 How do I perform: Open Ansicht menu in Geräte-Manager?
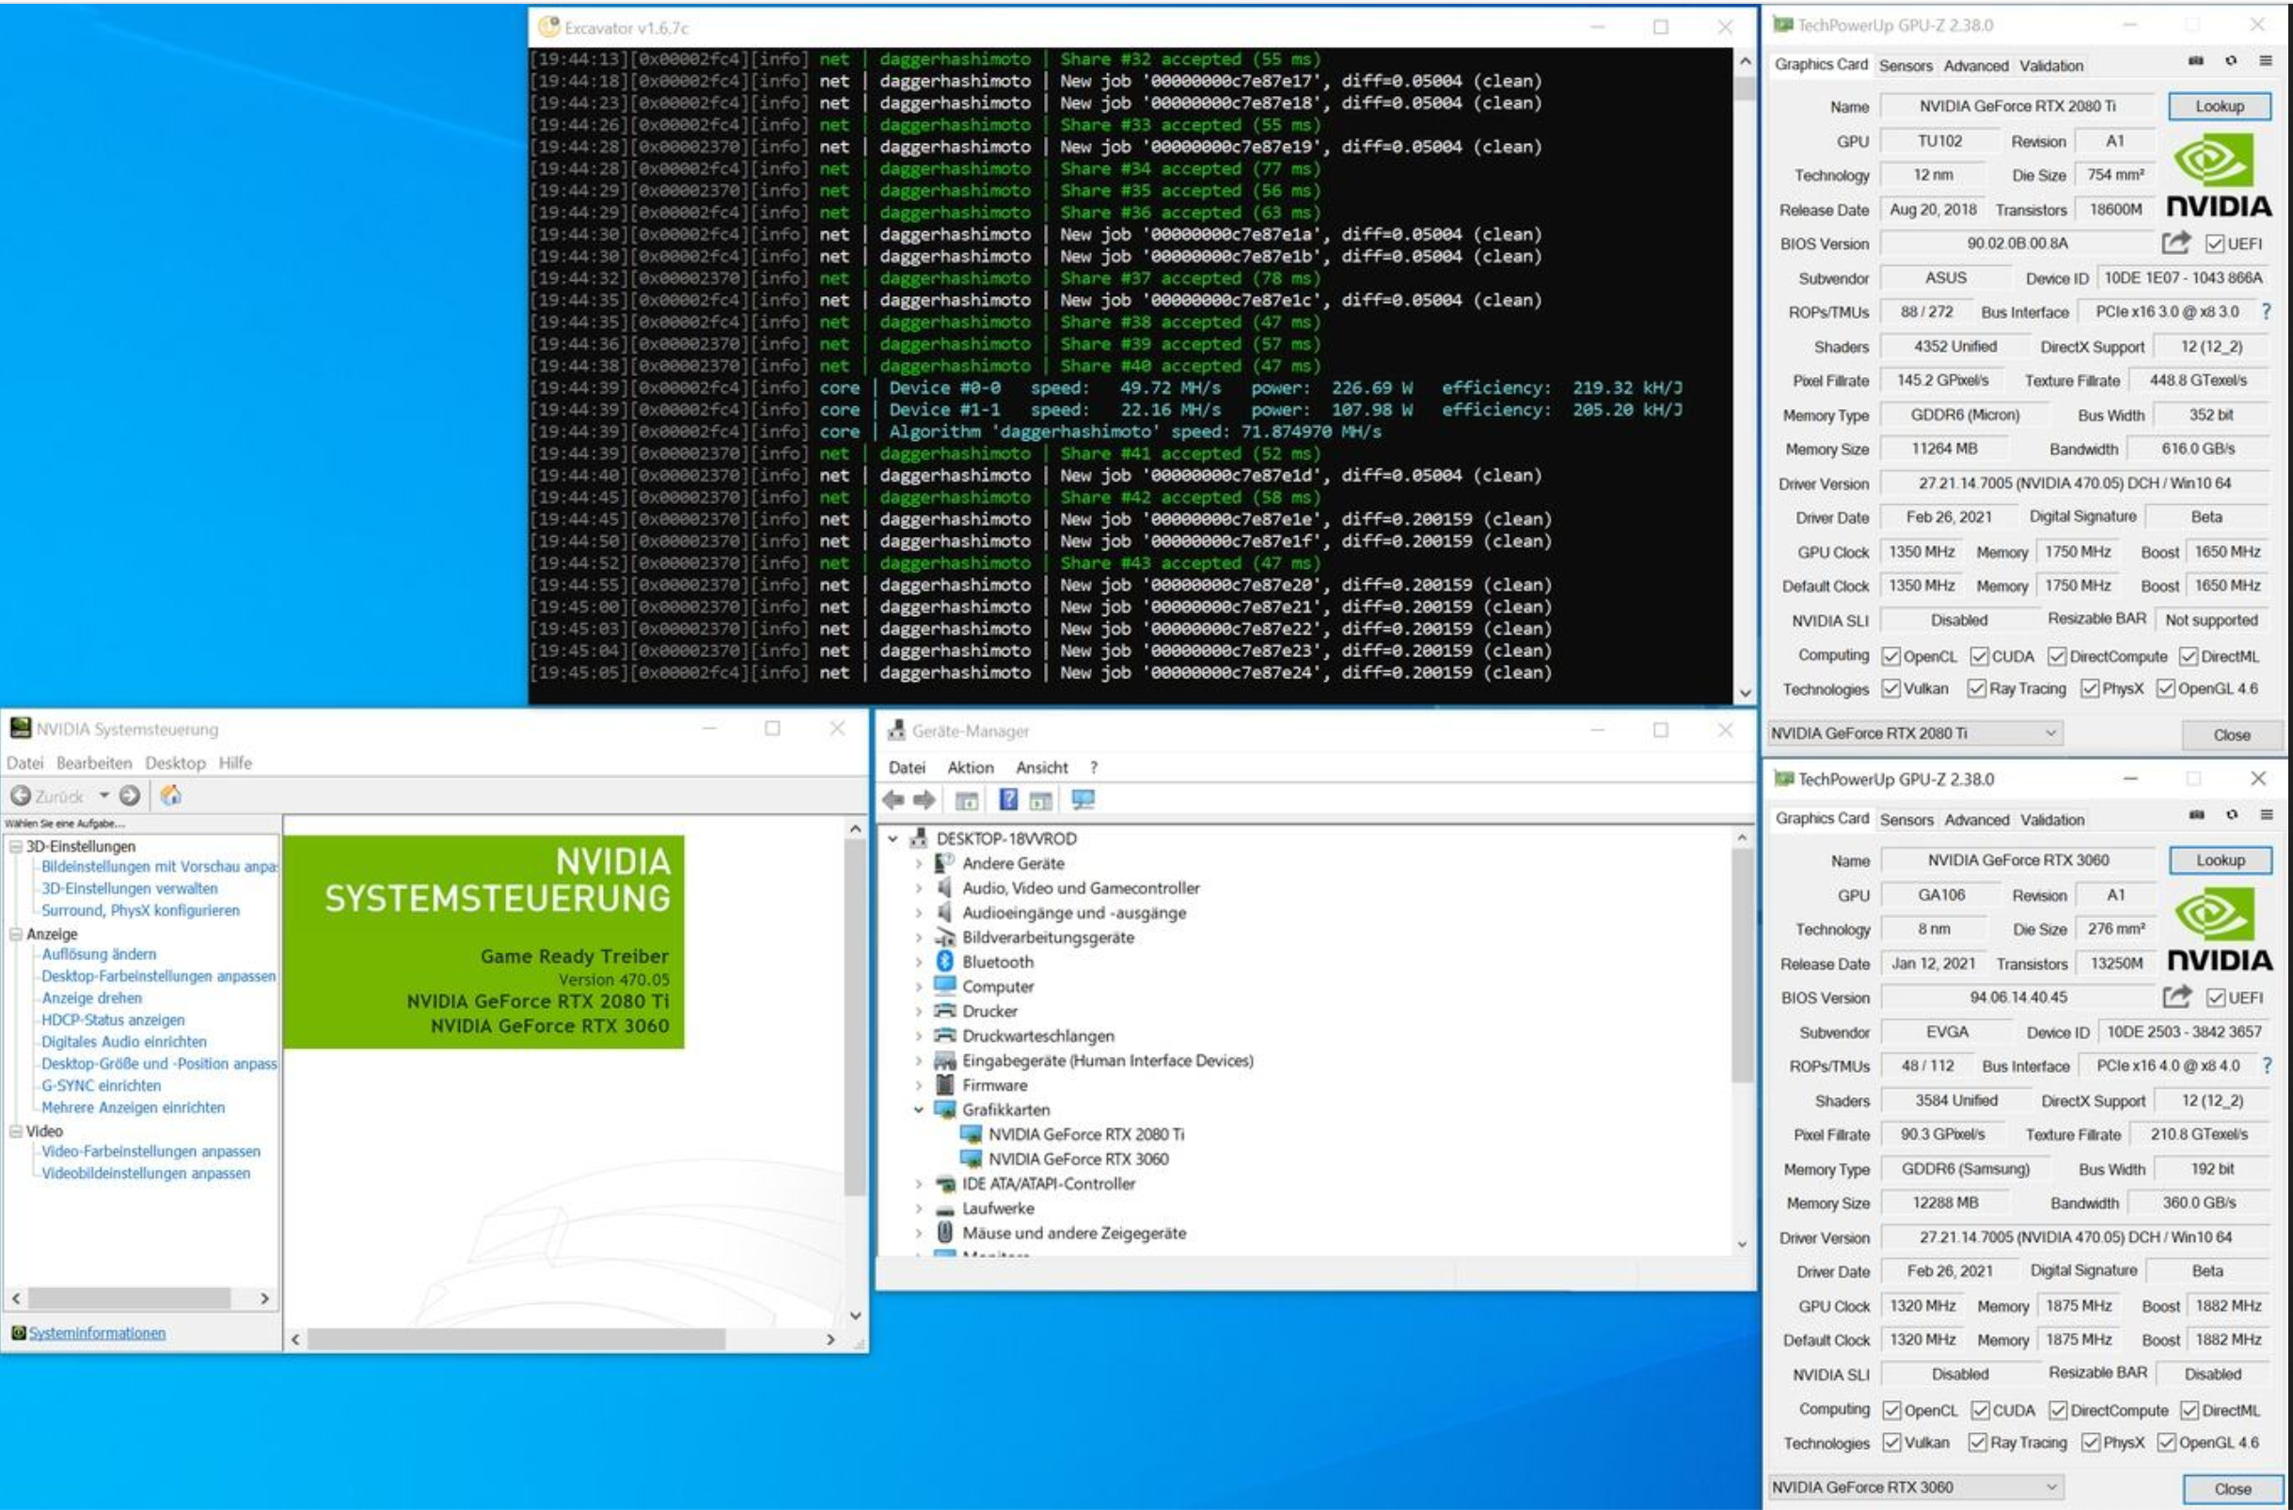tap(1040, 767)
